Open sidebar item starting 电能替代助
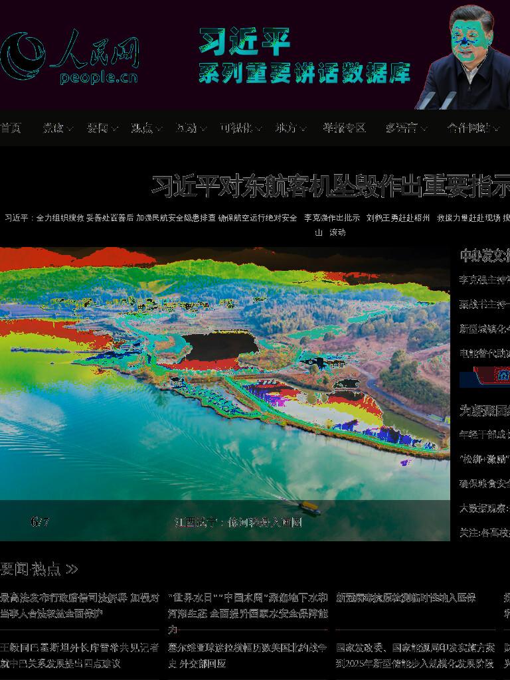This screenshot has height=680, width=510. pyautogui.click(x=485, y=353)
